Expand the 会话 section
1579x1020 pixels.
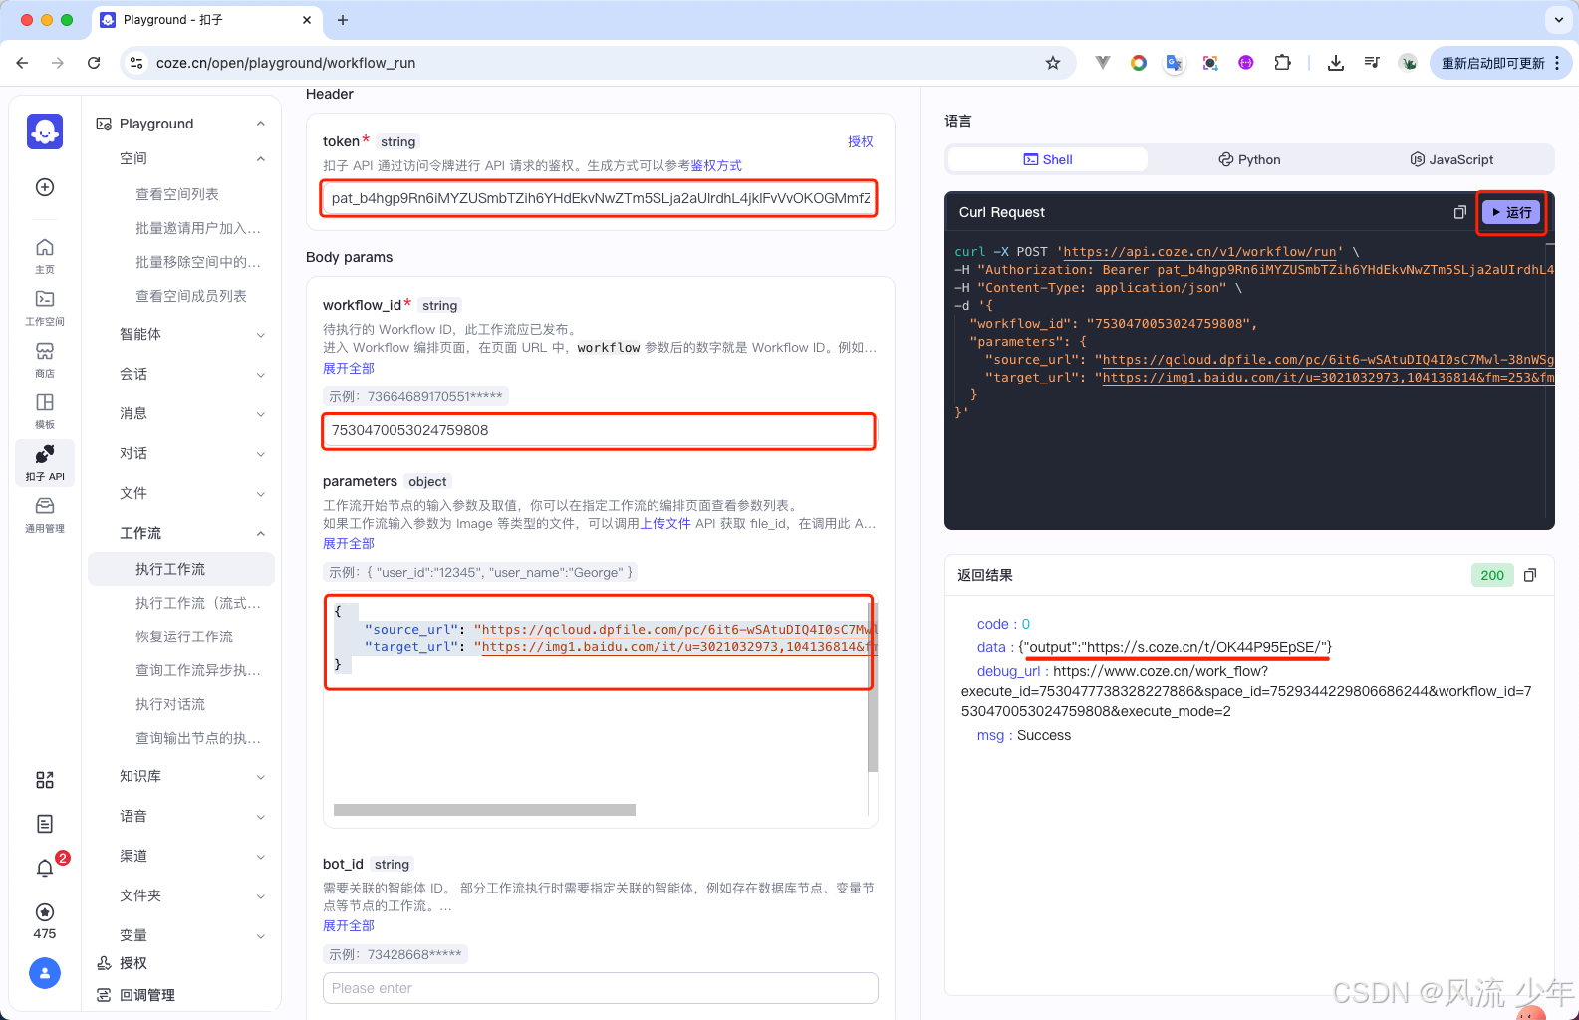point(260,375)
